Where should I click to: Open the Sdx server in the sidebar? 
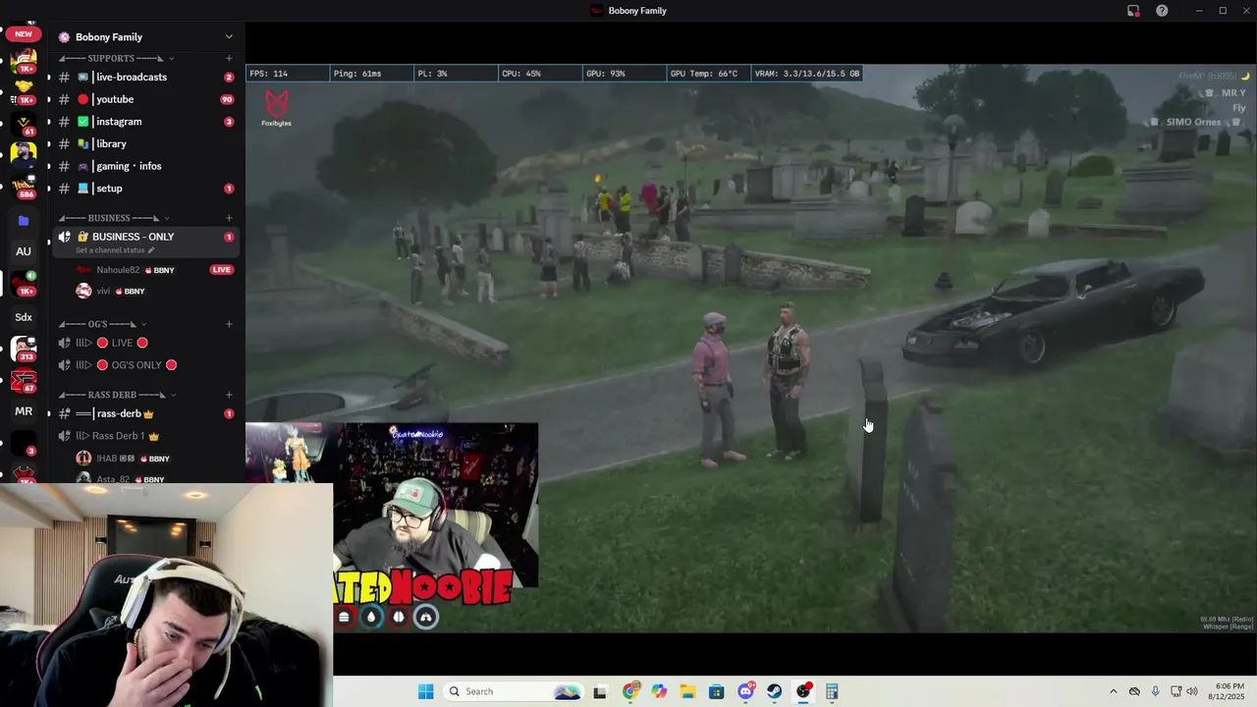click(24, 317)
